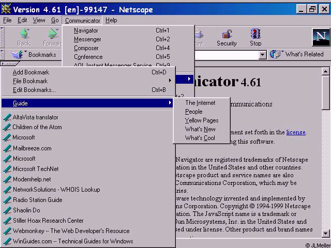
Task: Open the Radio Station Guide bookmark
Action: click(37, 200)
